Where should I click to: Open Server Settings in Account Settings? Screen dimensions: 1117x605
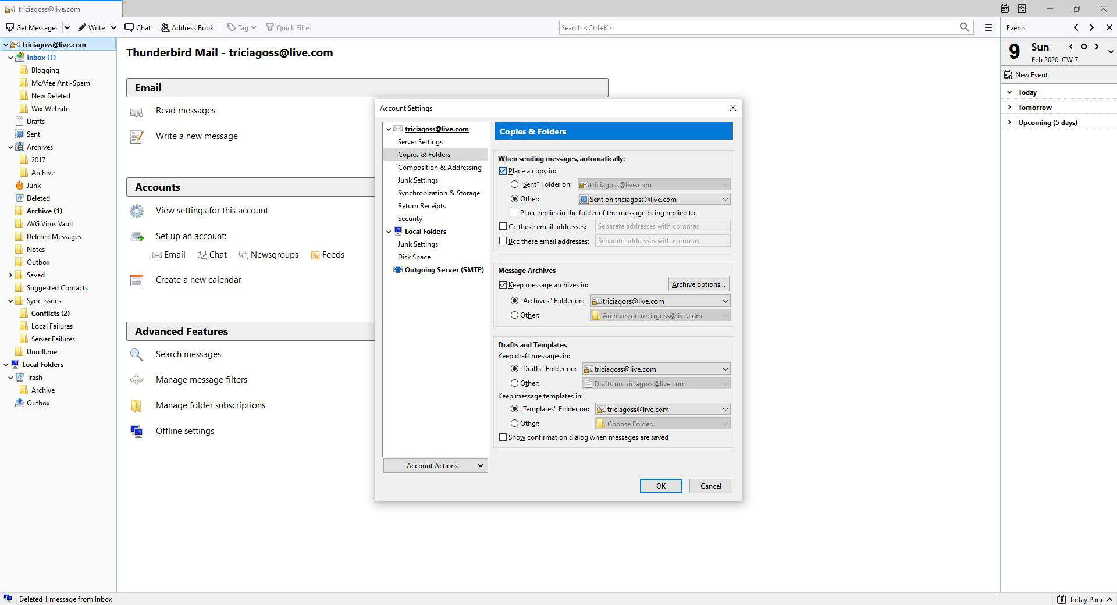[x=420, y=141]
